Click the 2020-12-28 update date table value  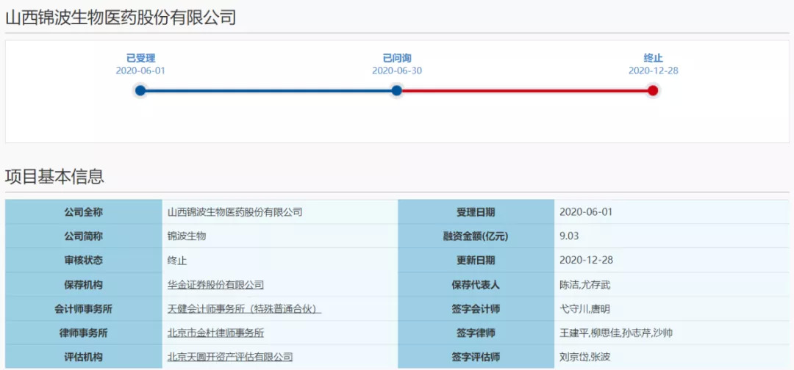(587, 261)
